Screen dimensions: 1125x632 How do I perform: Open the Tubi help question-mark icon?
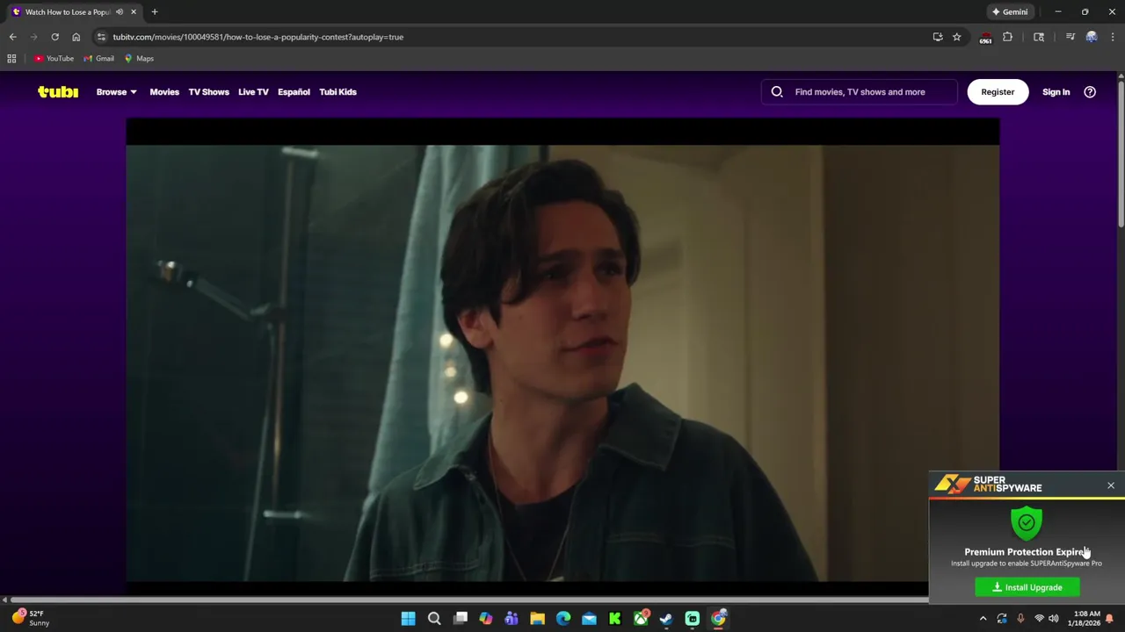[1090, 91]
